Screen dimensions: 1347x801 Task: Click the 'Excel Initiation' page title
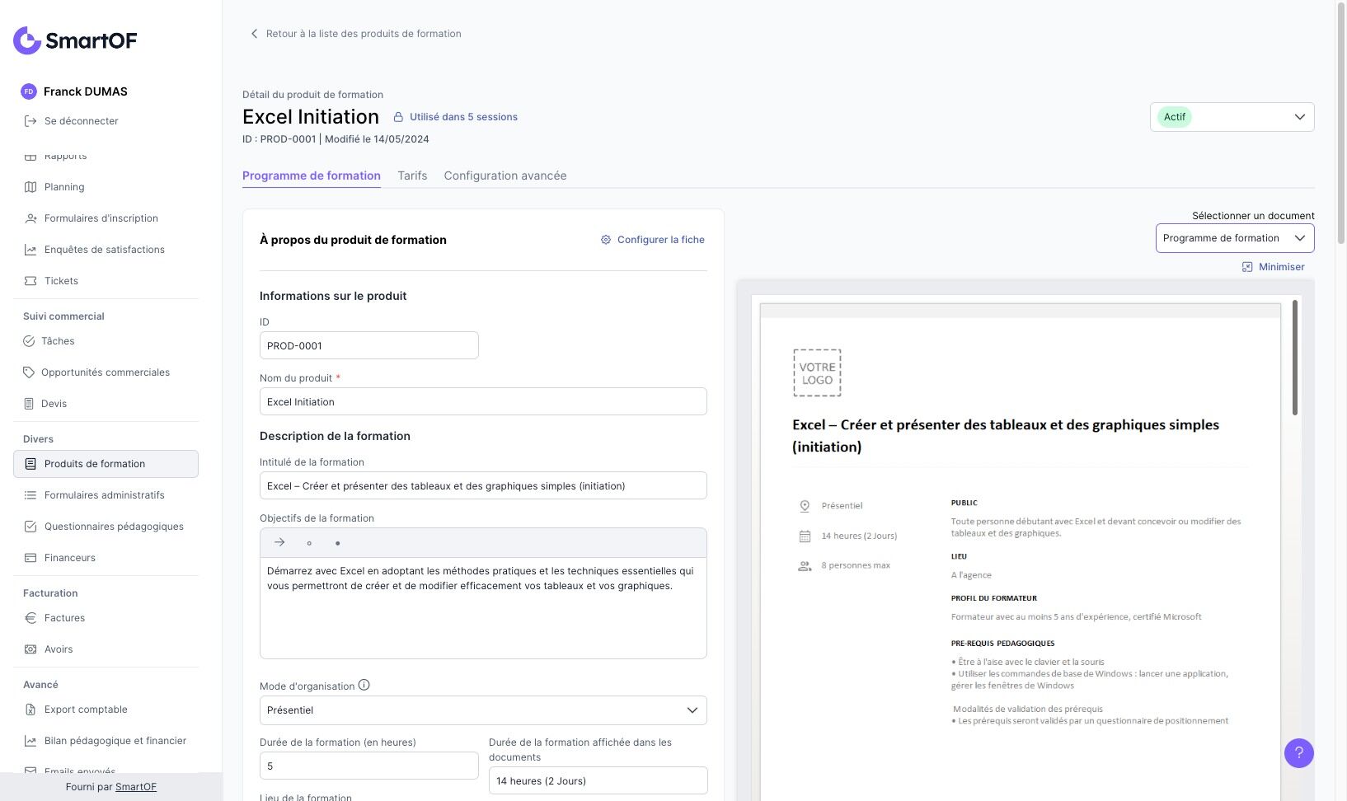click(311, 117)
